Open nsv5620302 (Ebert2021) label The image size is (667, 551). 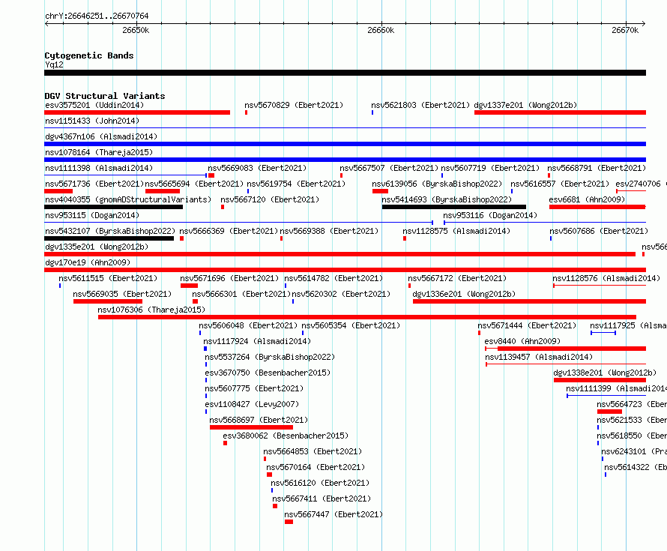pyautogui.click(x=341, y=294)
